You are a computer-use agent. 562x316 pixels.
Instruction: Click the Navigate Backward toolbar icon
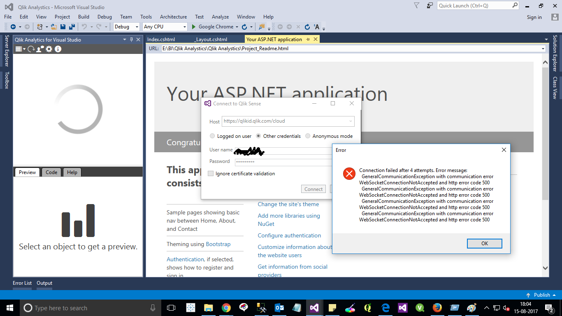pos(13,27)
